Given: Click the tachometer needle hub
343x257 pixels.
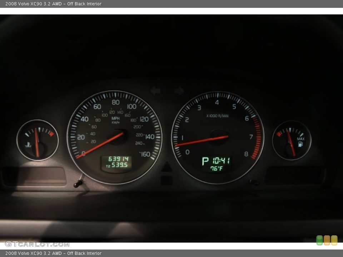Looking at the screenshot, I should pyautogui.click(x=219, y=137).
